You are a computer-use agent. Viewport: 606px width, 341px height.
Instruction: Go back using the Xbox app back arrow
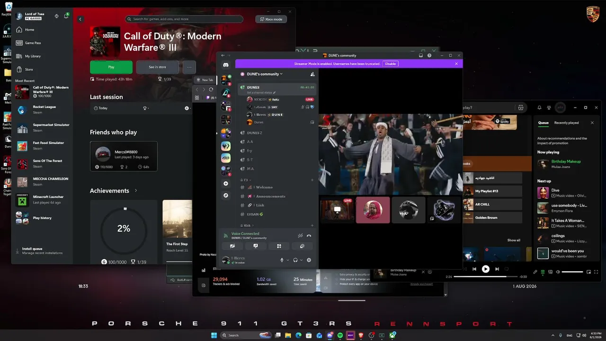(x=80, y=19)
